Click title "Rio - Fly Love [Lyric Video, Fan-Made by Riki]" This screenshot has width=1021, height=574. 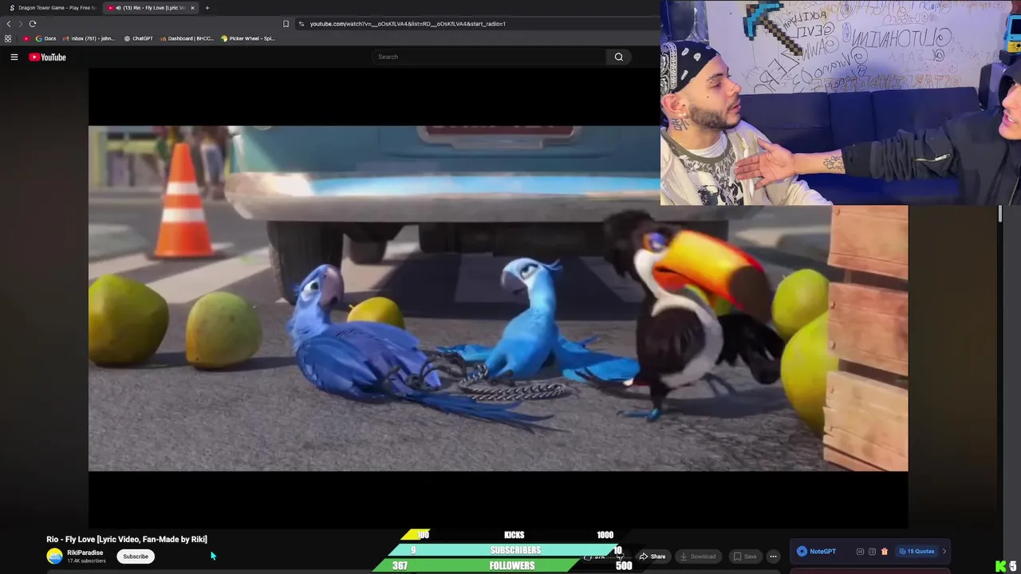(x=127, y=540)
